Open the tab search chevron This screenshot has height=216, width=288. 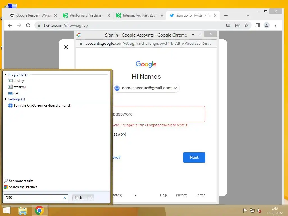click(x=247, y=16)
